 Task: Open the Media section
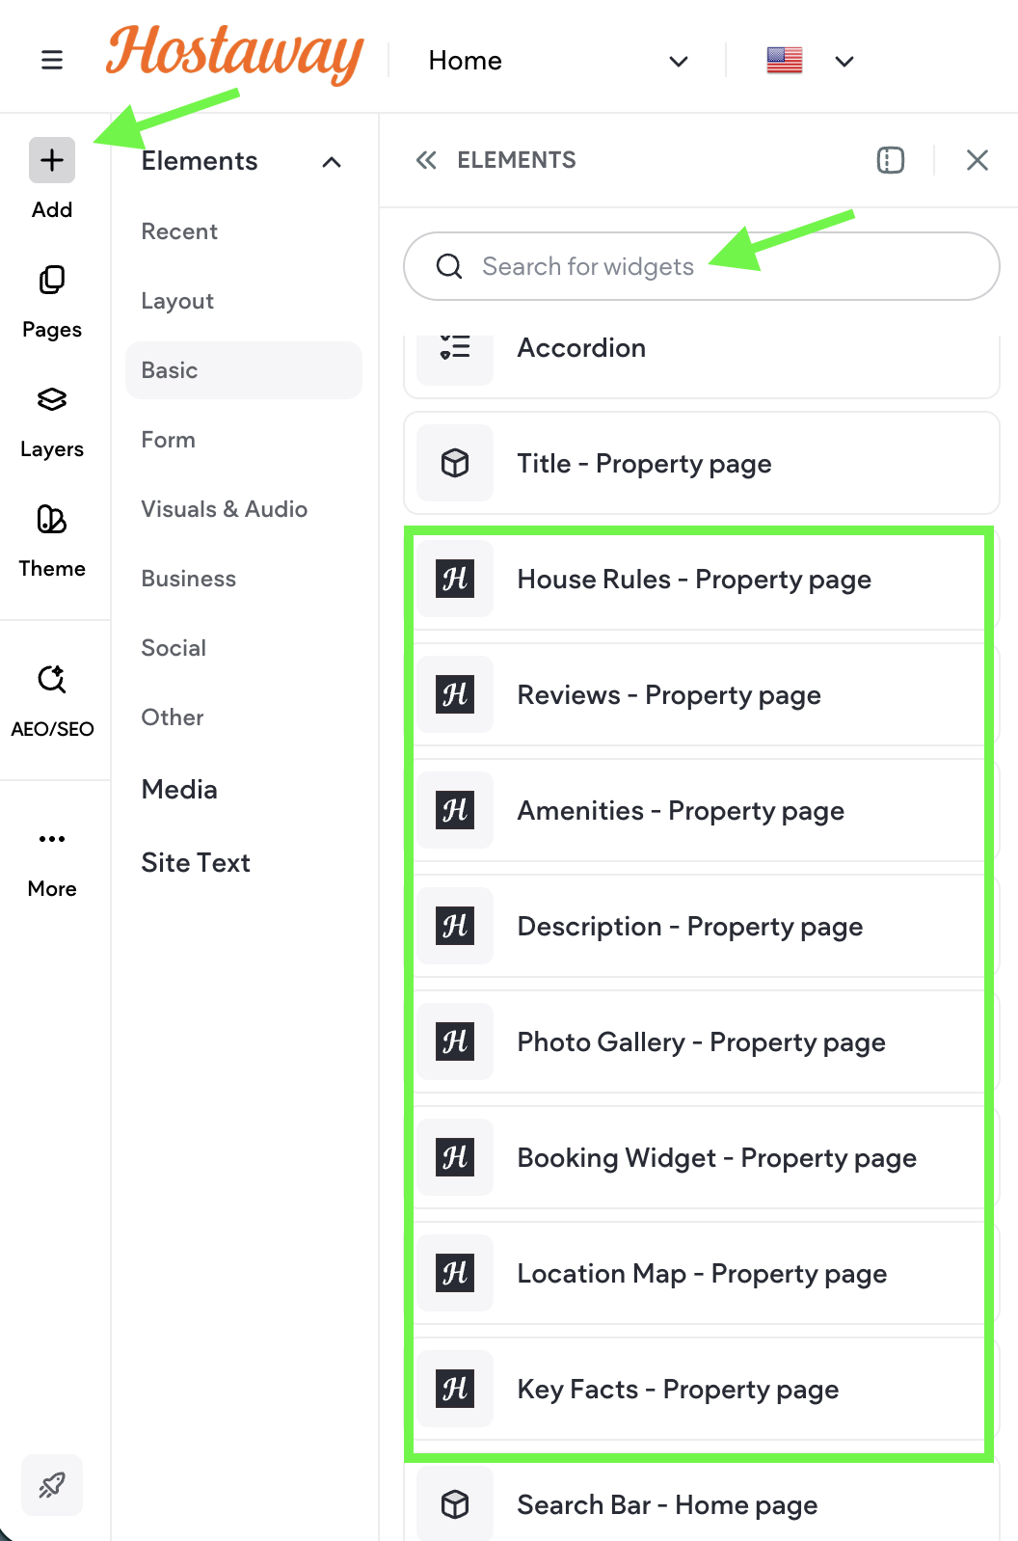(179, 790)
